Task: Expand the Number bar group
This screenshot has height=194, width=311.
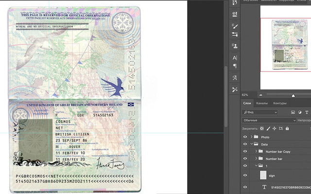Action: pyautogui.click(x=256, y=159)
